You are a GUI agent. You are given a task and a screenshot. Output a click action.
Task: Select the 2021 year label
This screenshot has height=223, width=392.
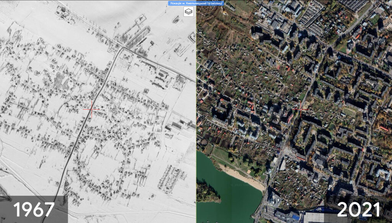(358, 209)
